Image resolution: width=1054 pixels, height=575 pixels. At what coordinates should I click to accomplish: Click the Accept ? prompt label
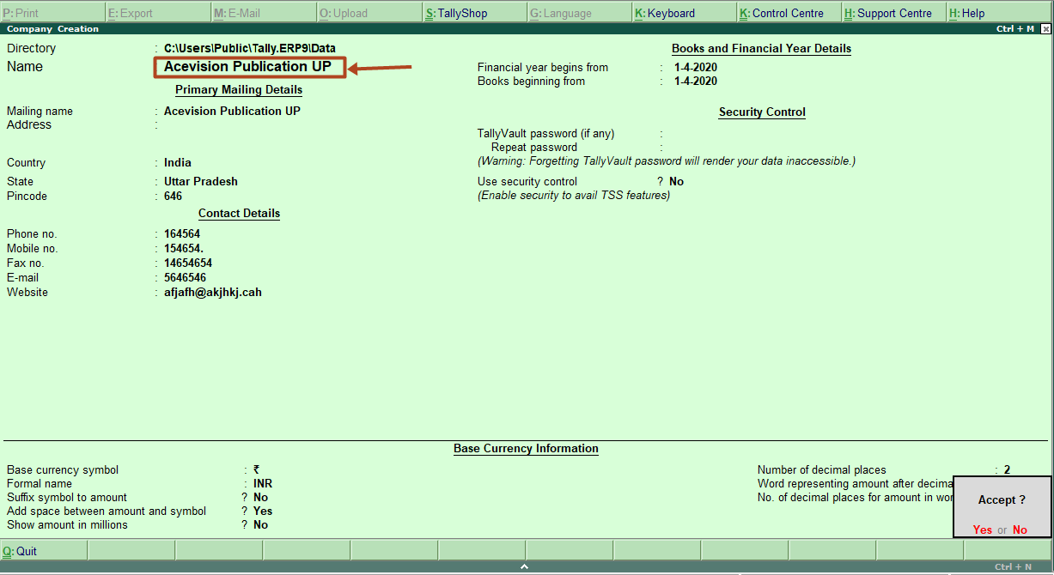[1002, 500]
